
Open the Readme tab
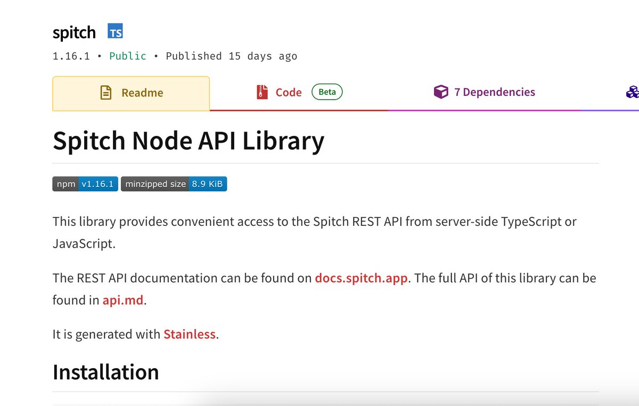[x=131, y=93]
